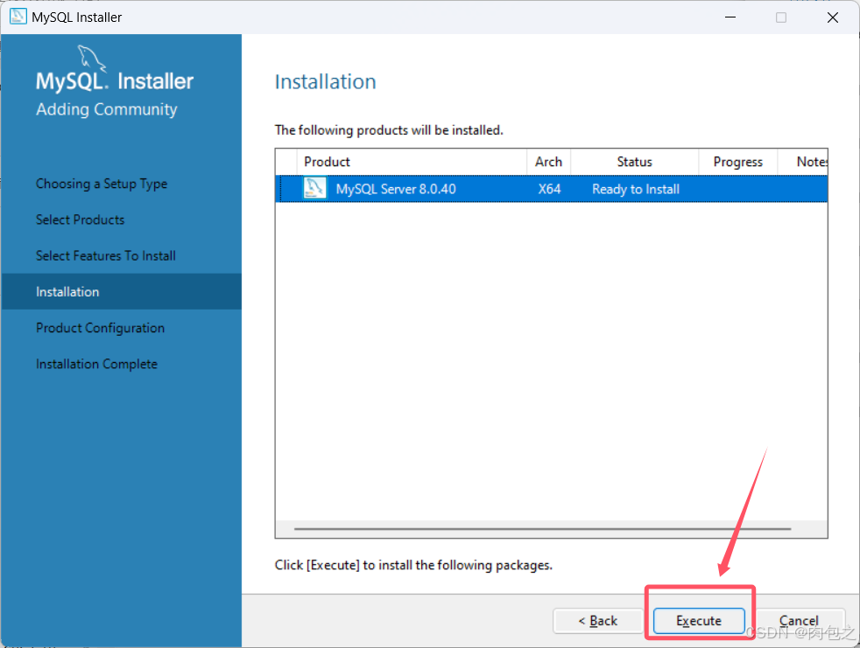This screenshot has height=648, width=860.
Task: Click the X64 architecture cell
Action: [549, 189]
